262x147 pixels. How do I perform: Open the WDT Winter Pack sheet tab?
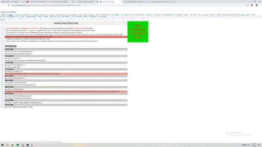[x=77, y=16]
